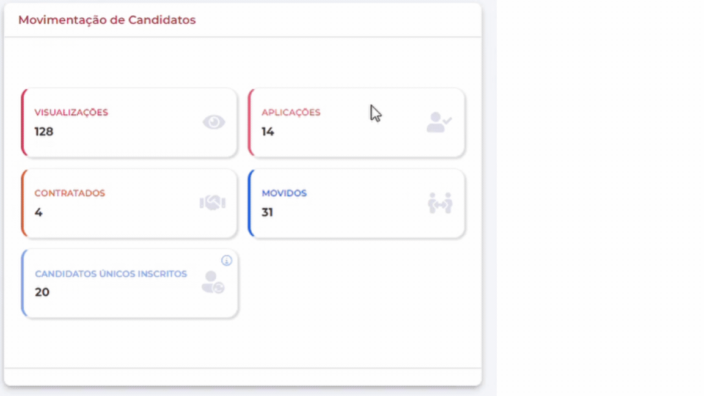The height and width of the screenshot is (396, 704).
Task: Click the value 14 under Aplicações
Action: (x=268, y=131)
